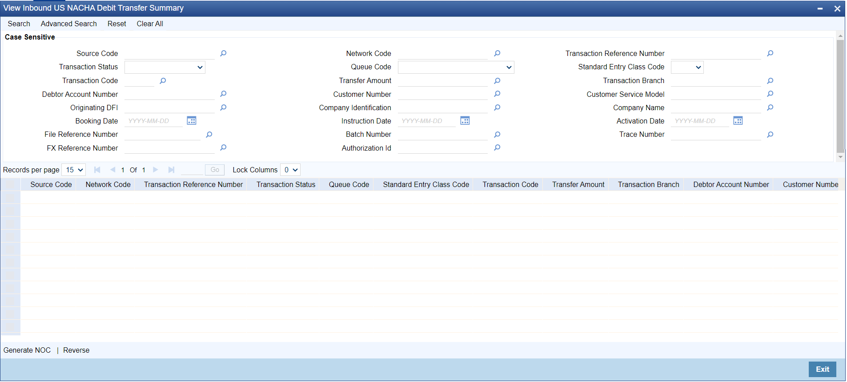Click the search panel vertical scrollbar
This screenshot has height=382, width=847.
pos(840,95)
